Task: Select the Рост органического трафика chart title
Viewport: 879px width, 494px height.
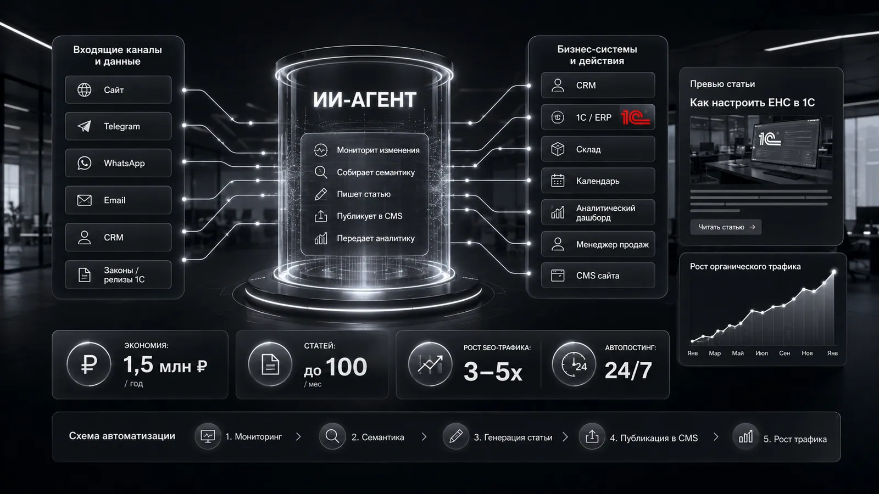Action: click(x=746, y=266)
